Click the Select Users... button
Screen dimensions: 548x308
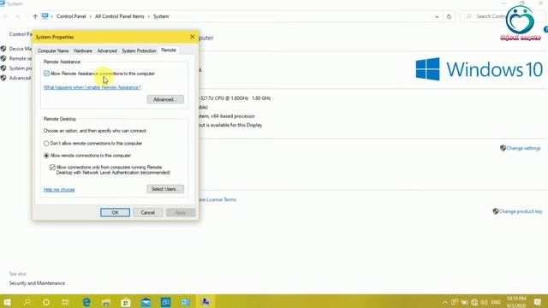165,189
